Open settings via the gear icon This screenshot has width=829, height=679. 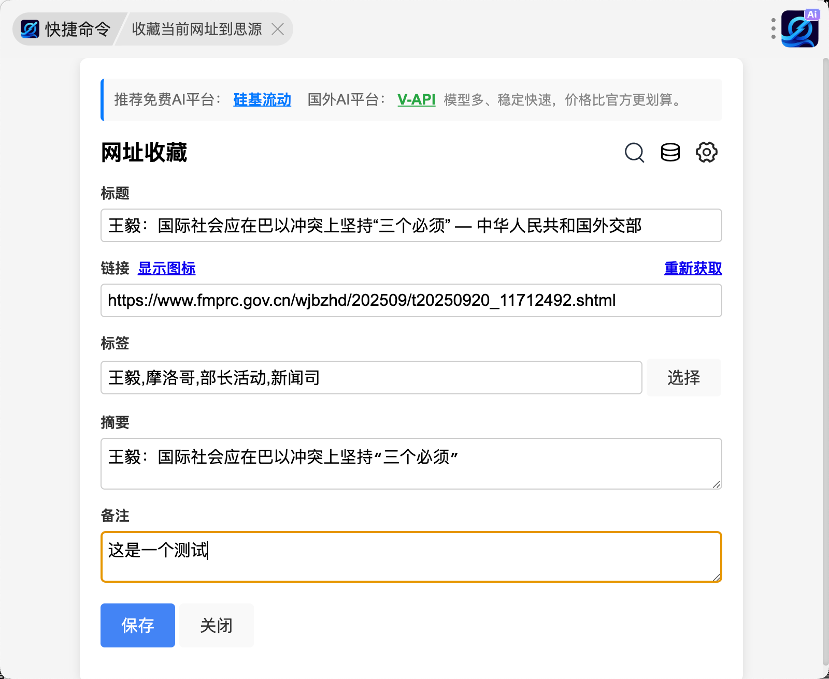point(706,153)
